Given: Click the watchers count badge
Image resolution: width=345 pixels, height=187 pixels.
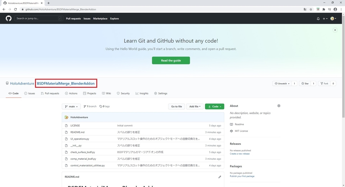Looking at the screenshot, I should [294, 83].
